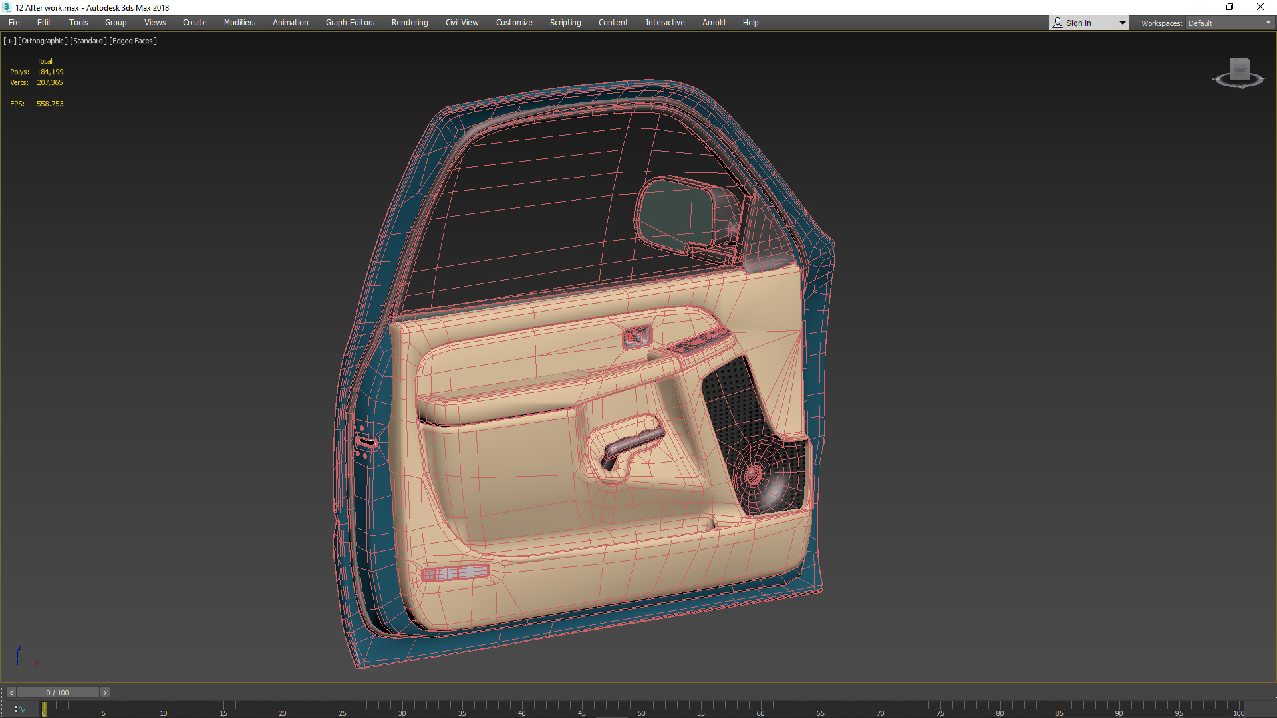Click the 3ds Max application logo
This screenshot has width=1277, height=718.
[x=7, y=7]
